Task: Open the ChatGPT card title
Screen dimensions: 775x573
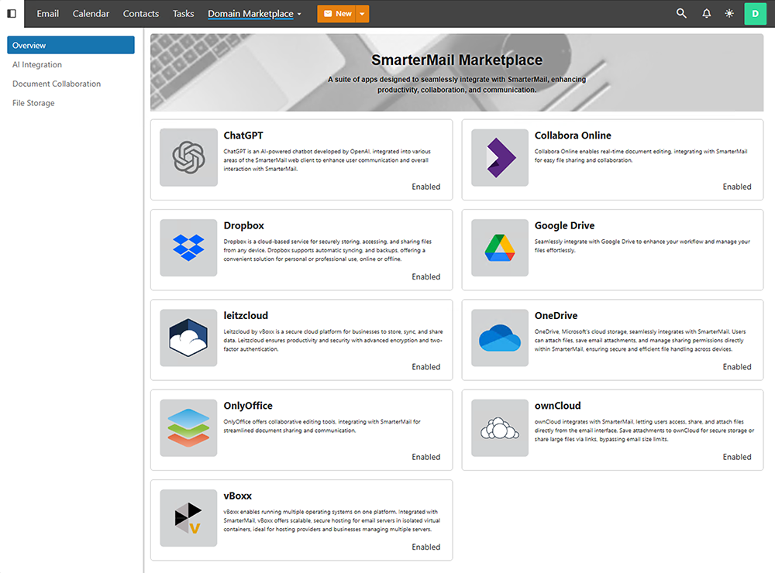Action: (x=243, y=136)
